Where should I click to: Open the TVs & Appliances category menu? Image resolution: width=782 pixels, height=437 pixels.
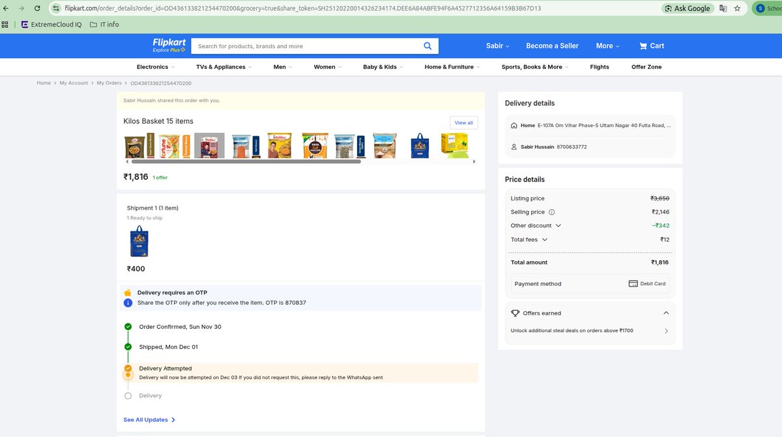[x=224, y=67]
